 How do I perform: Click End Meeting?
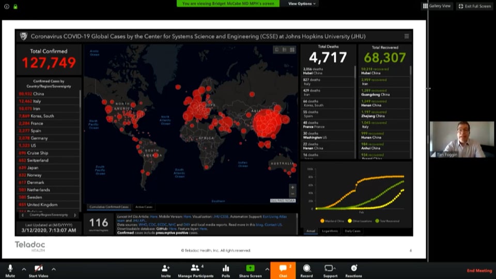(x=479, y=270)
